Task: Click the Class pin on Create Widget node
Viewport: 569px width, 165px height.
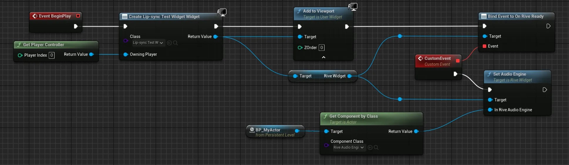Action: click(x=126, y=41)
